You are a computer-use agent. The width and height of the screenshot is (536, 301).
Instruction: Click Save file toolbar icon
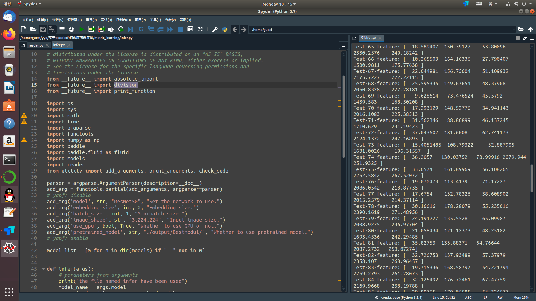coord(43,30)
